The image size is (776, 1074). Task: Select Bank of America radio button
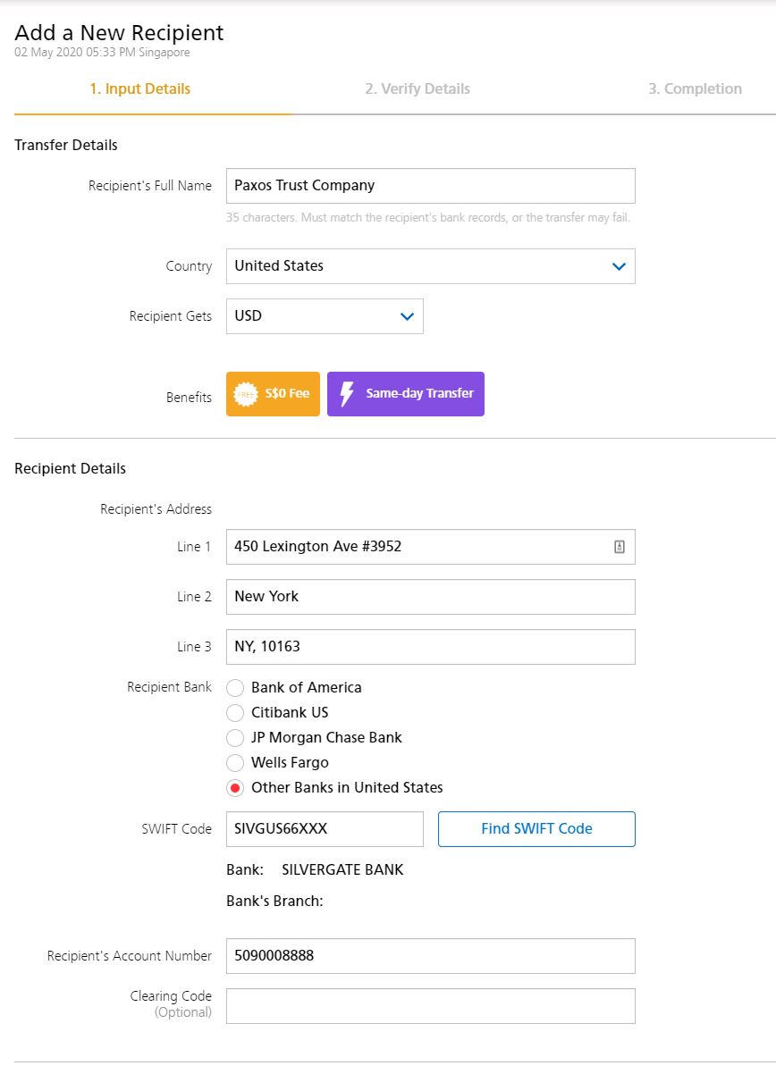(235, 688)
